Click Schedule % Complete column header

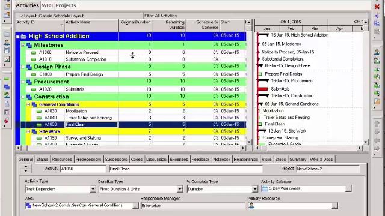coord(203,25)
